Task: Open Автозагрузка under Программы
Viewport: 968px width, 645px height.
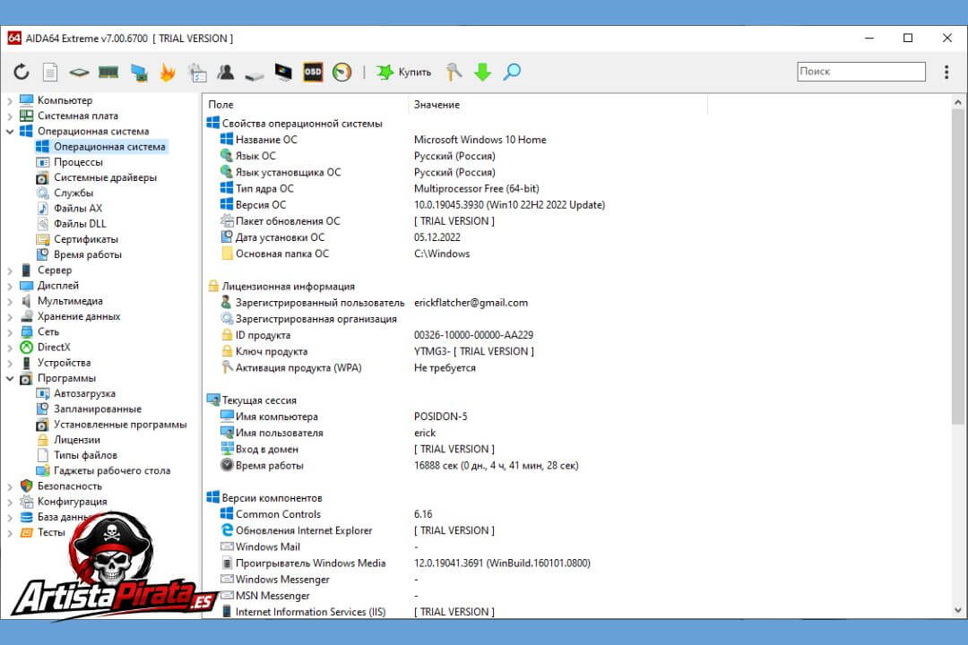Action: (84, 394)
